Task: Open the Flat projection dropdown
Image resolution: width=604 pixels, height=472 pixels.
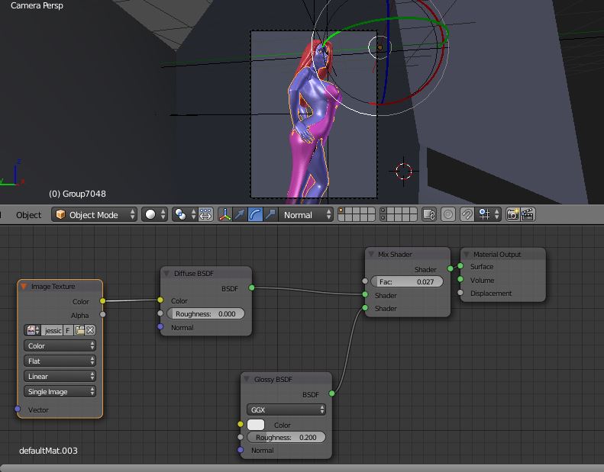Action: coord(60,361)
